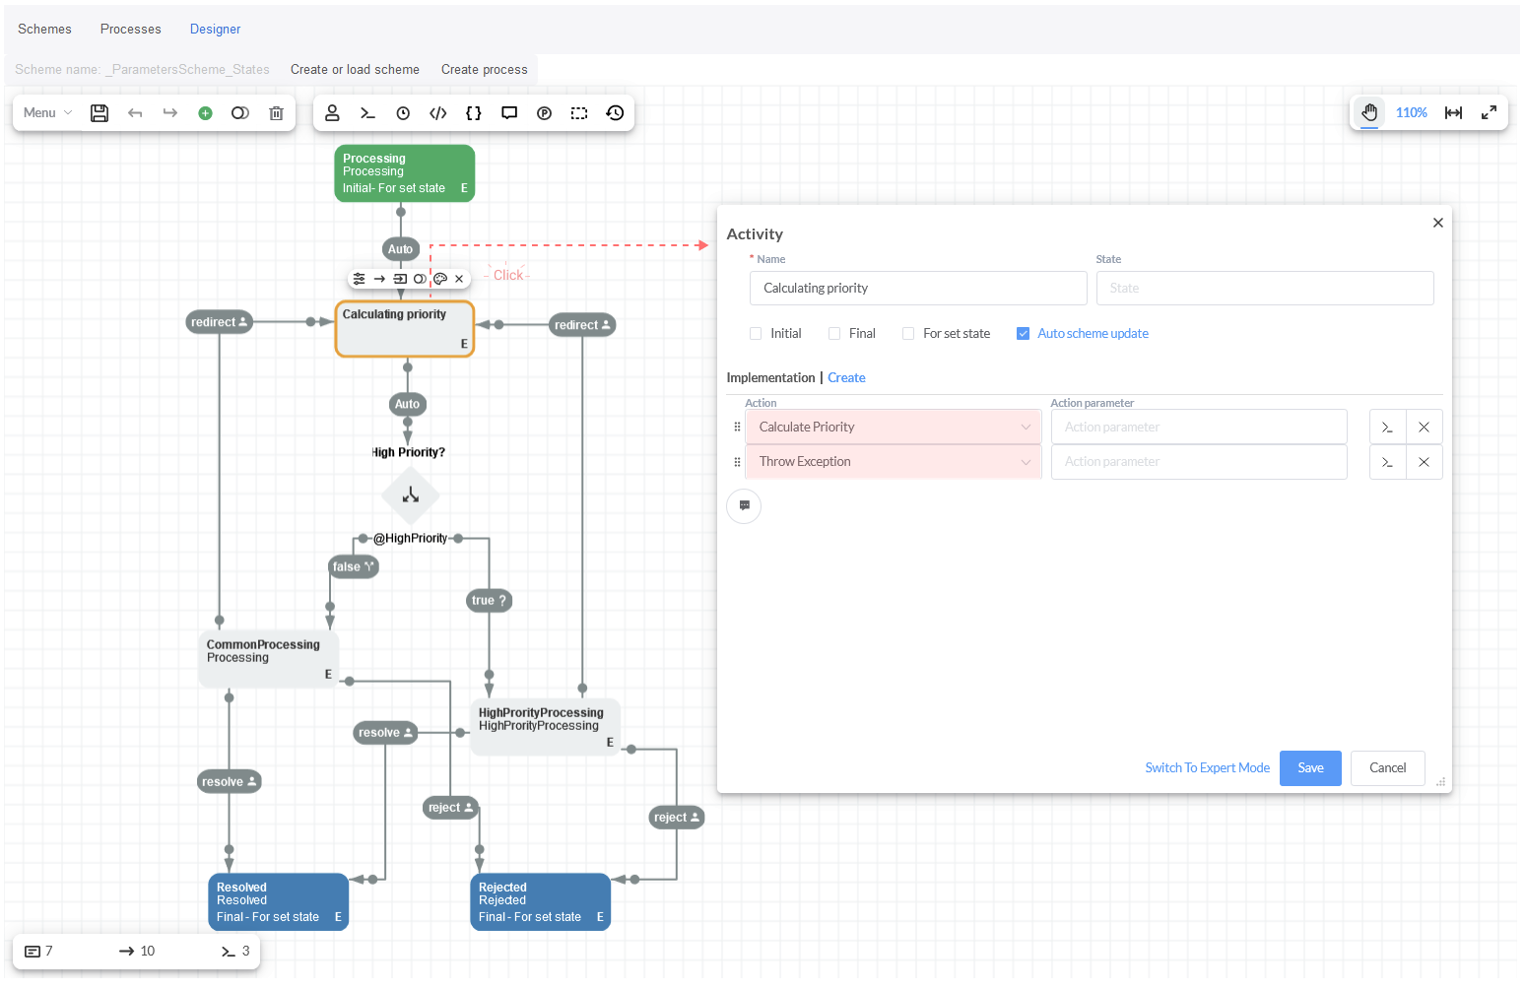Viewport: 1525px width, 991px height.
Task: Delete selected items with the trash icon
Action: (276, 113)
